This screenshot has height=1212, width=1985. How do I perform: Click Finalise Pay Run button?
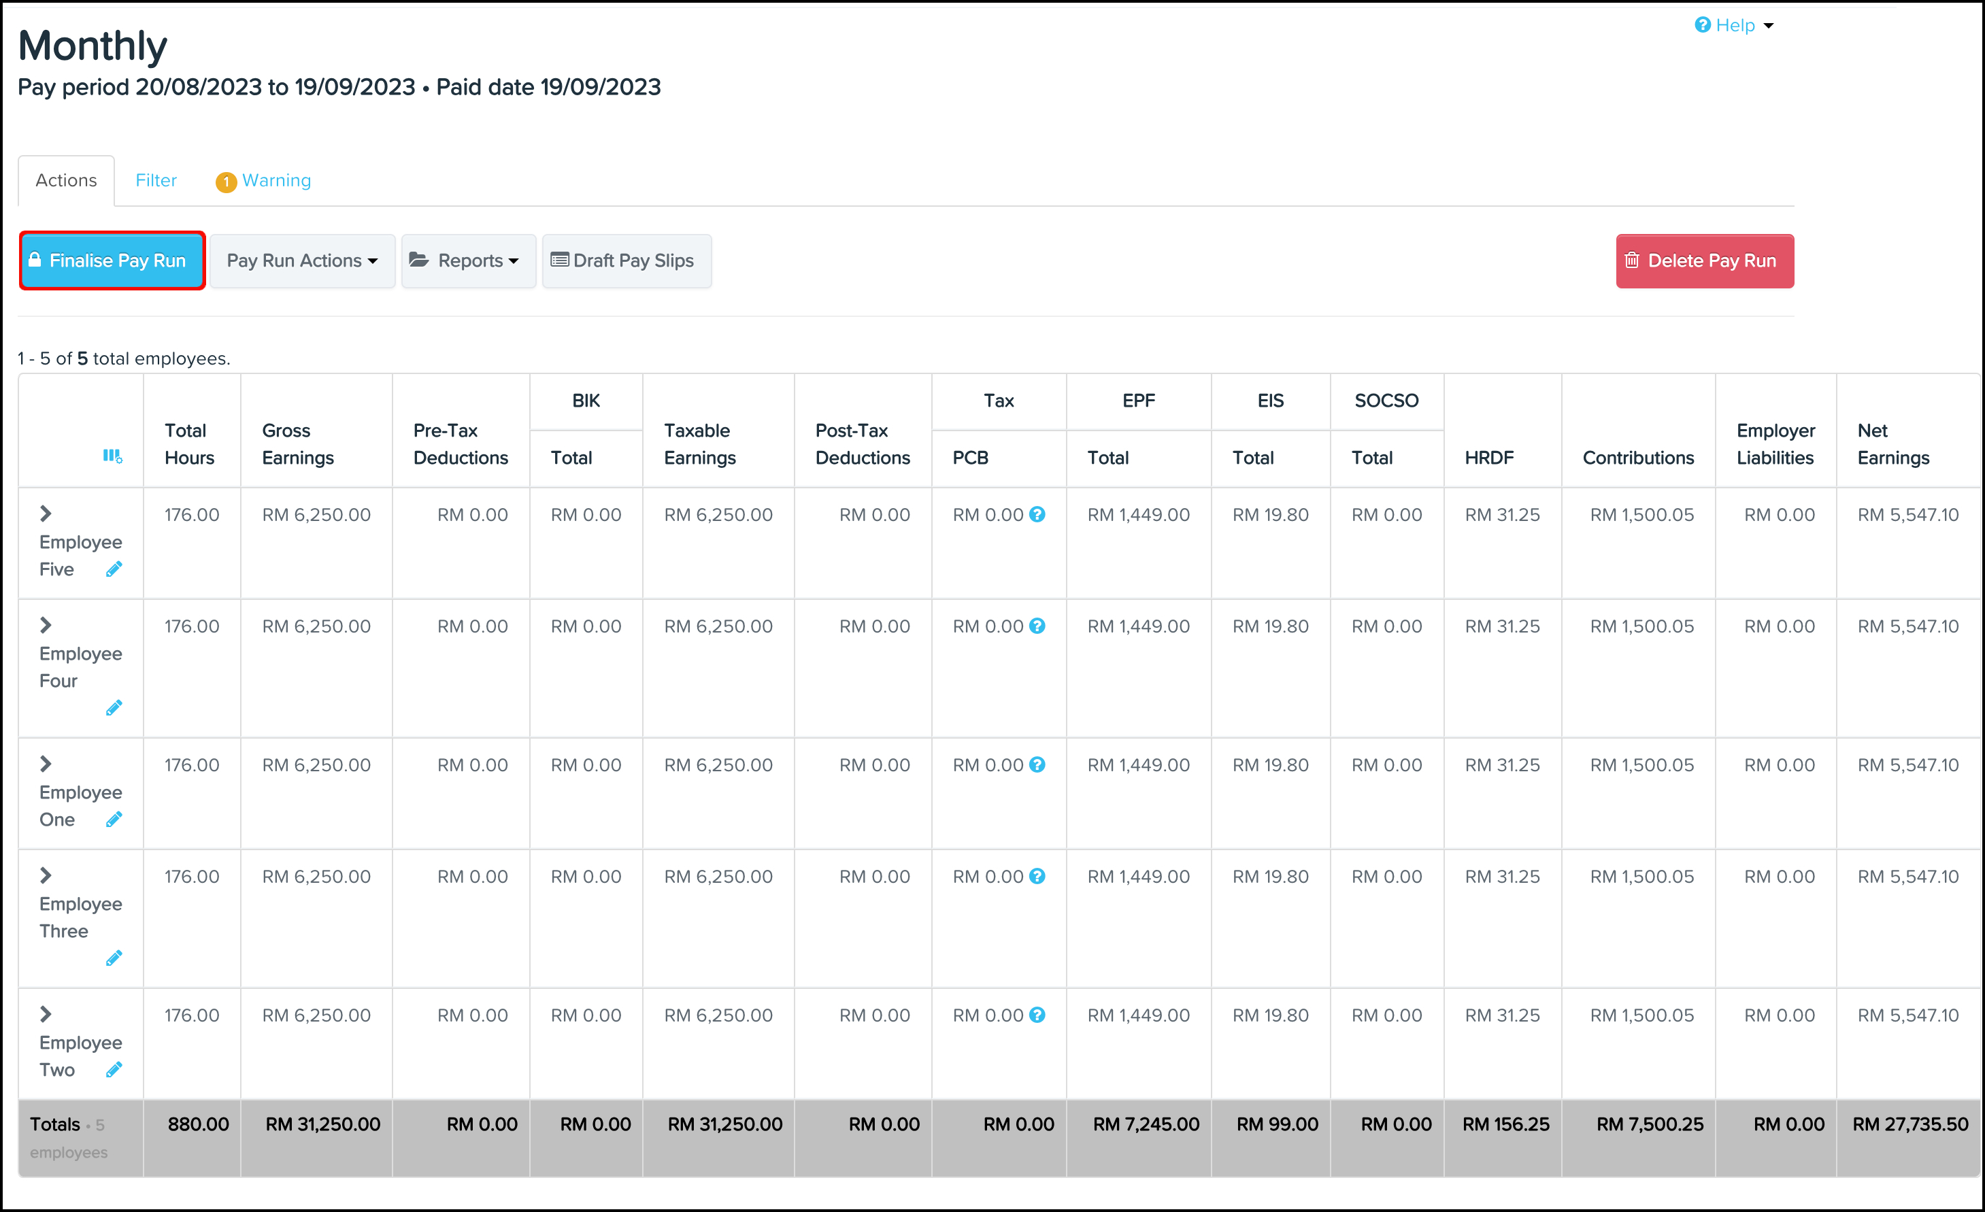112,261
